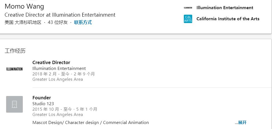The width and height of the screenshot is (272, 129).
Task: Click the 2015 年 10 月 date range
Action: [65, 109]
